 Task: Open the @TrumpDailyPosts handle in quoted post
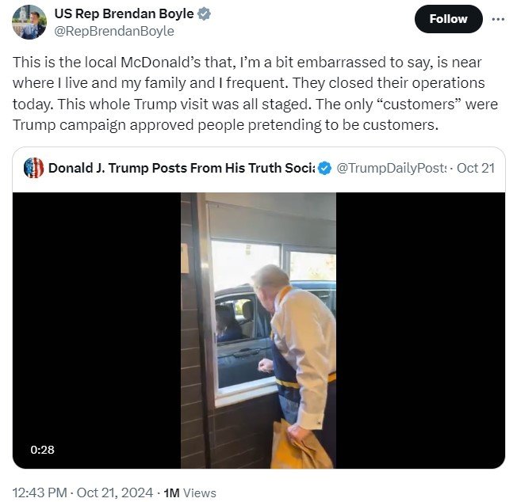tap(391, 168)
